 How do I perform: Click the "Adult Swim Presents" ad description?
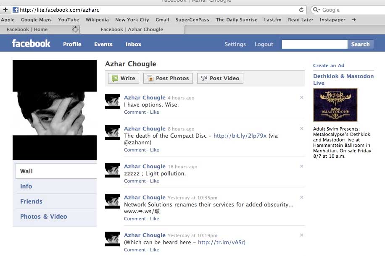(x=342, y=142)
